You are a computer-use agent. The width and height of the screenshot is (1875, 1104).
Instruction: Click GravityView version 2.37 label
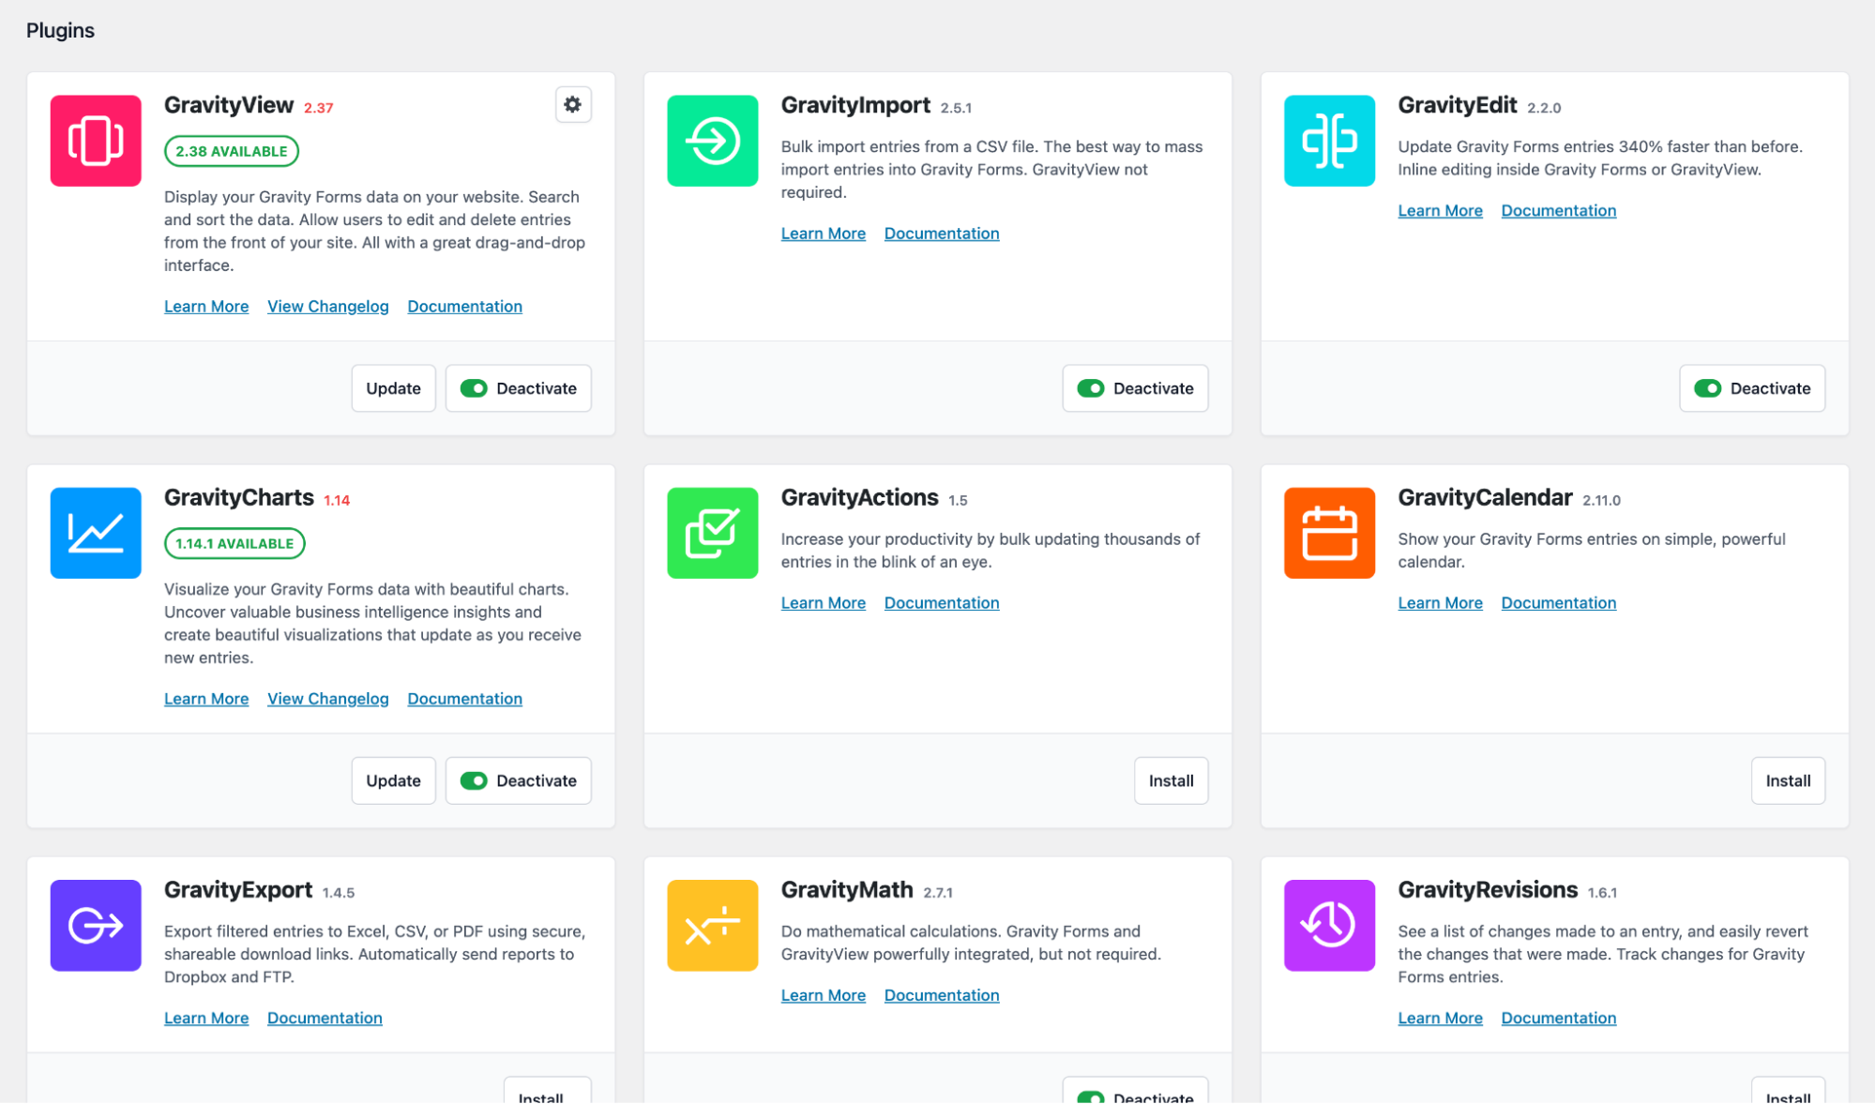pos(319,108)
